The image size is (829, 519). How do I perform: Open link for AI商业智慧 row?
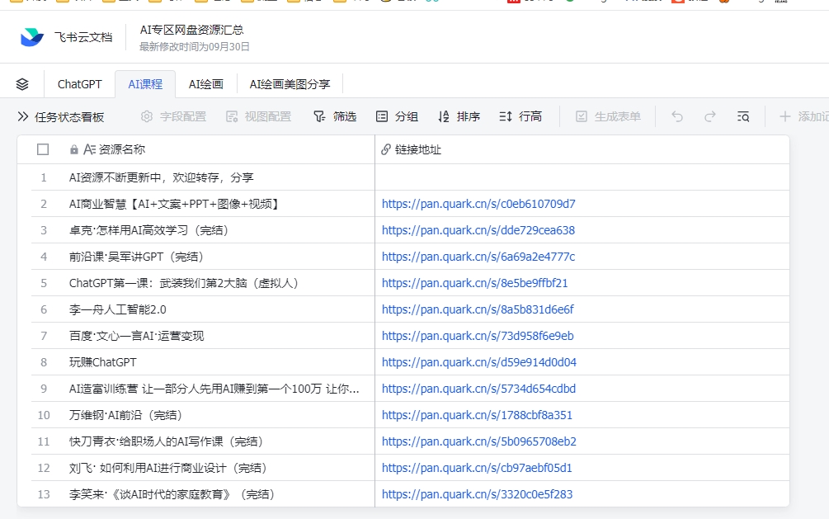coord(478,204)
